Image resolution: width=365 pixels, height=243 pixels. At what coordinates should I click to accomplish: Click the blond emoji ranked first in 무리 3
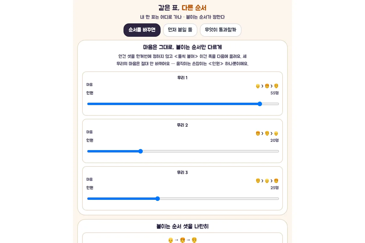tap(258, 181)
